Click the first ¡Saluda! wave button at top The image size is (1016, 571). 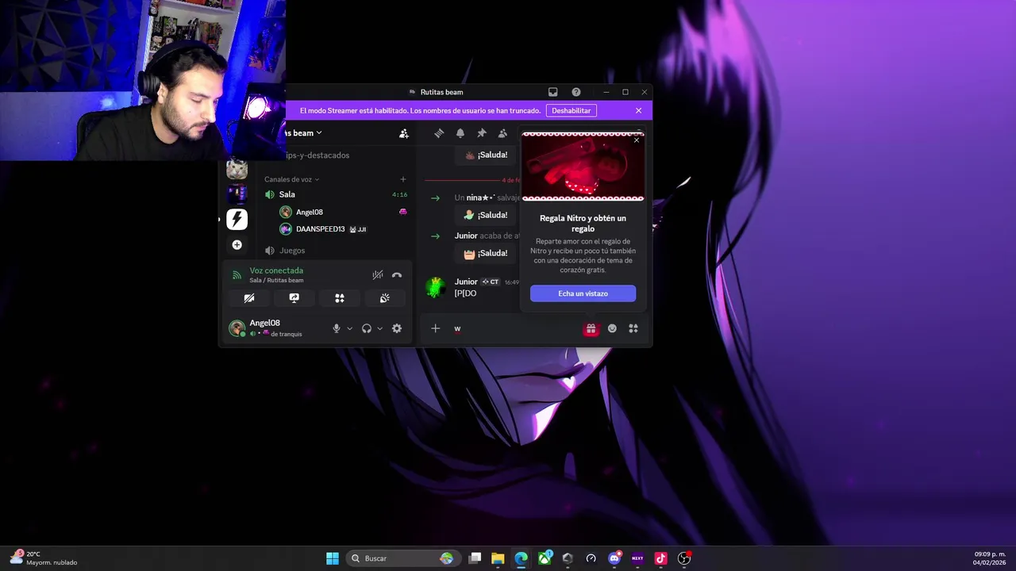pyautogui.click(x=486, y=155)
